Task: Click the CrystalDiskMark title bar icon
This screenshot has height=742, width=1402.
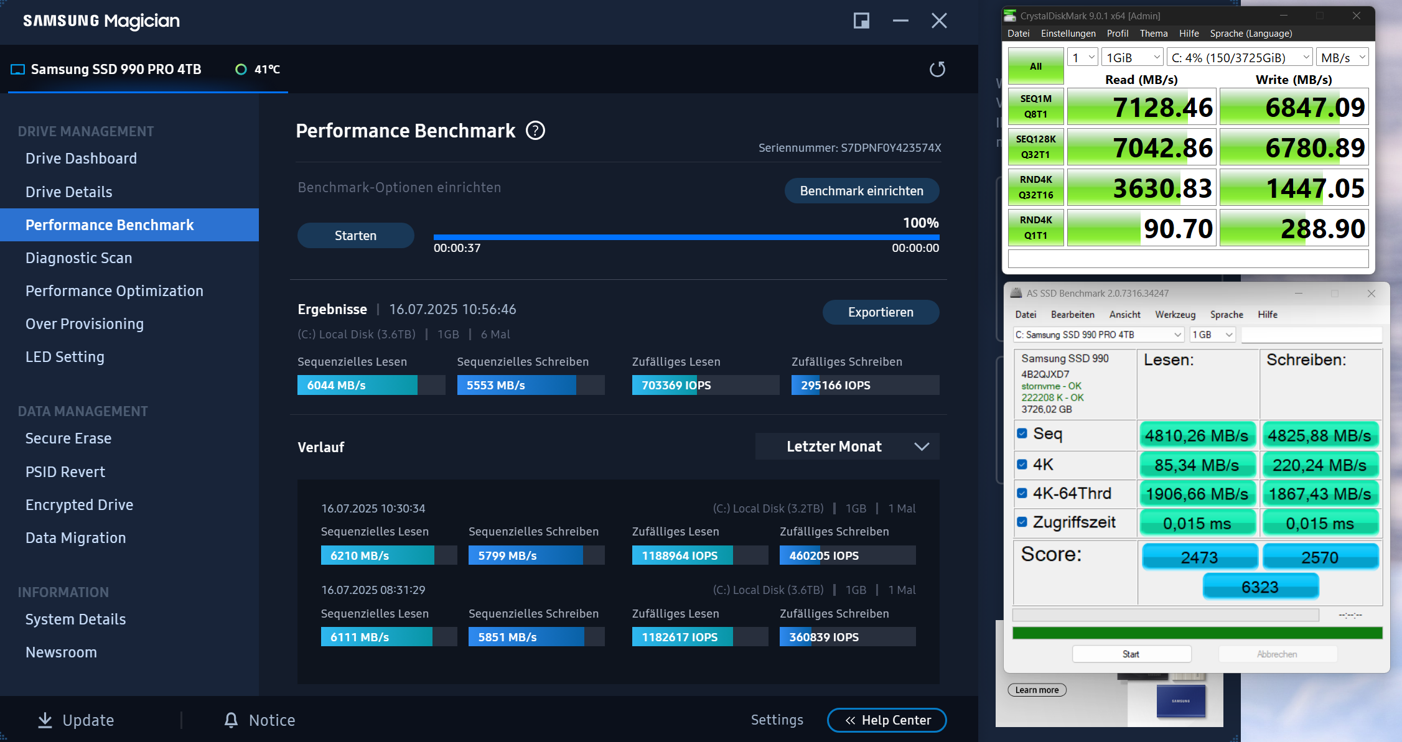Action: 1011,16
